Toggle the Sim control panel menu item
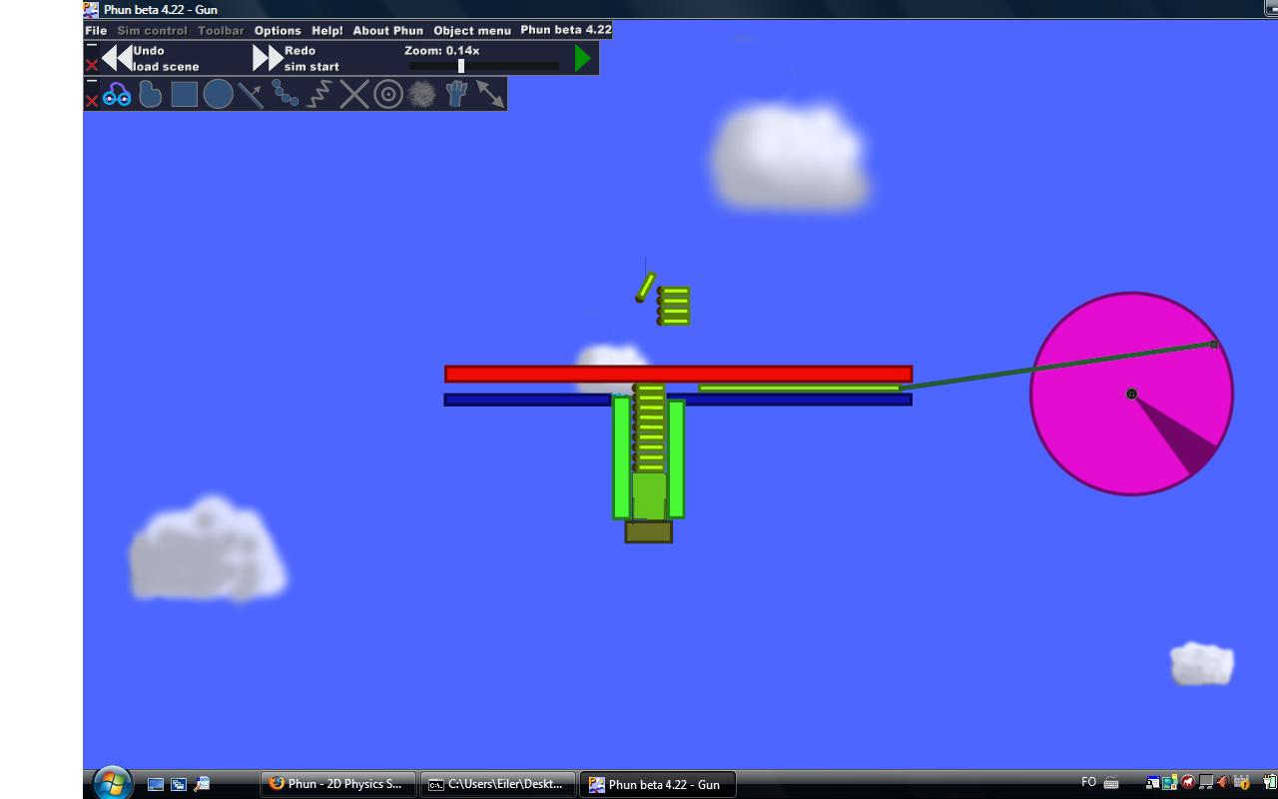This screenshot has height=799, width=1278. 152,30
